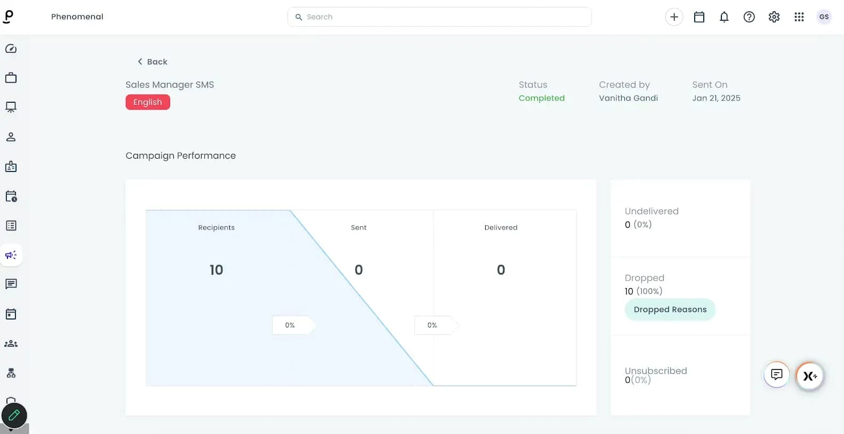Open the briefcase jobs sidebar icon
Screen dimensions: 844x434
click(11, 78)
